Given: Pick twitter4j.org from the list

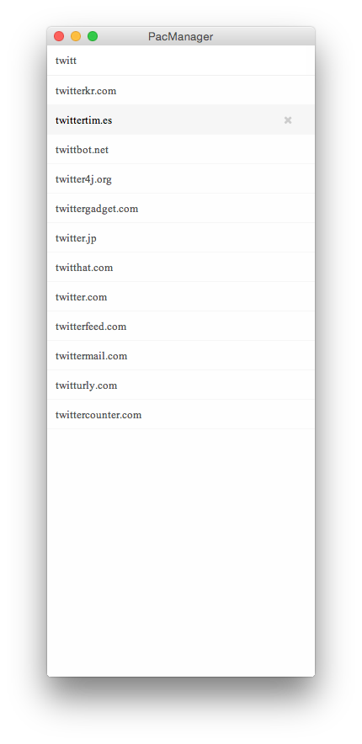Looking at the screenshot, I should point(181,179).
